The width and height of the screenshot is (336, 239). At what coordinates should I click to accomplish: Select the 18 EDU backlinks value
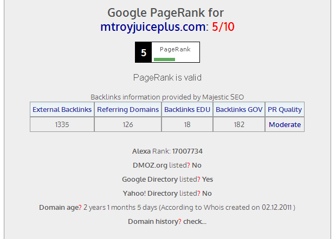(187, 124)
